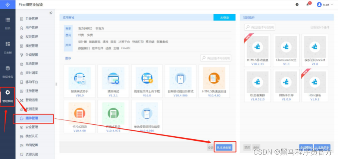Viewport: 338px width, 159px height.
Task: Click the 安装 button
Action: [x=210, y=147]
